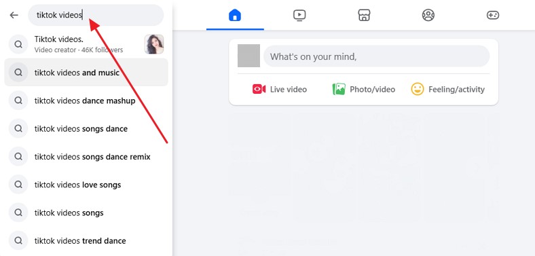The image size is (535, 256).
Task: Click search icon beside 'tiktok videos love songs'
Action: point(18,185)
